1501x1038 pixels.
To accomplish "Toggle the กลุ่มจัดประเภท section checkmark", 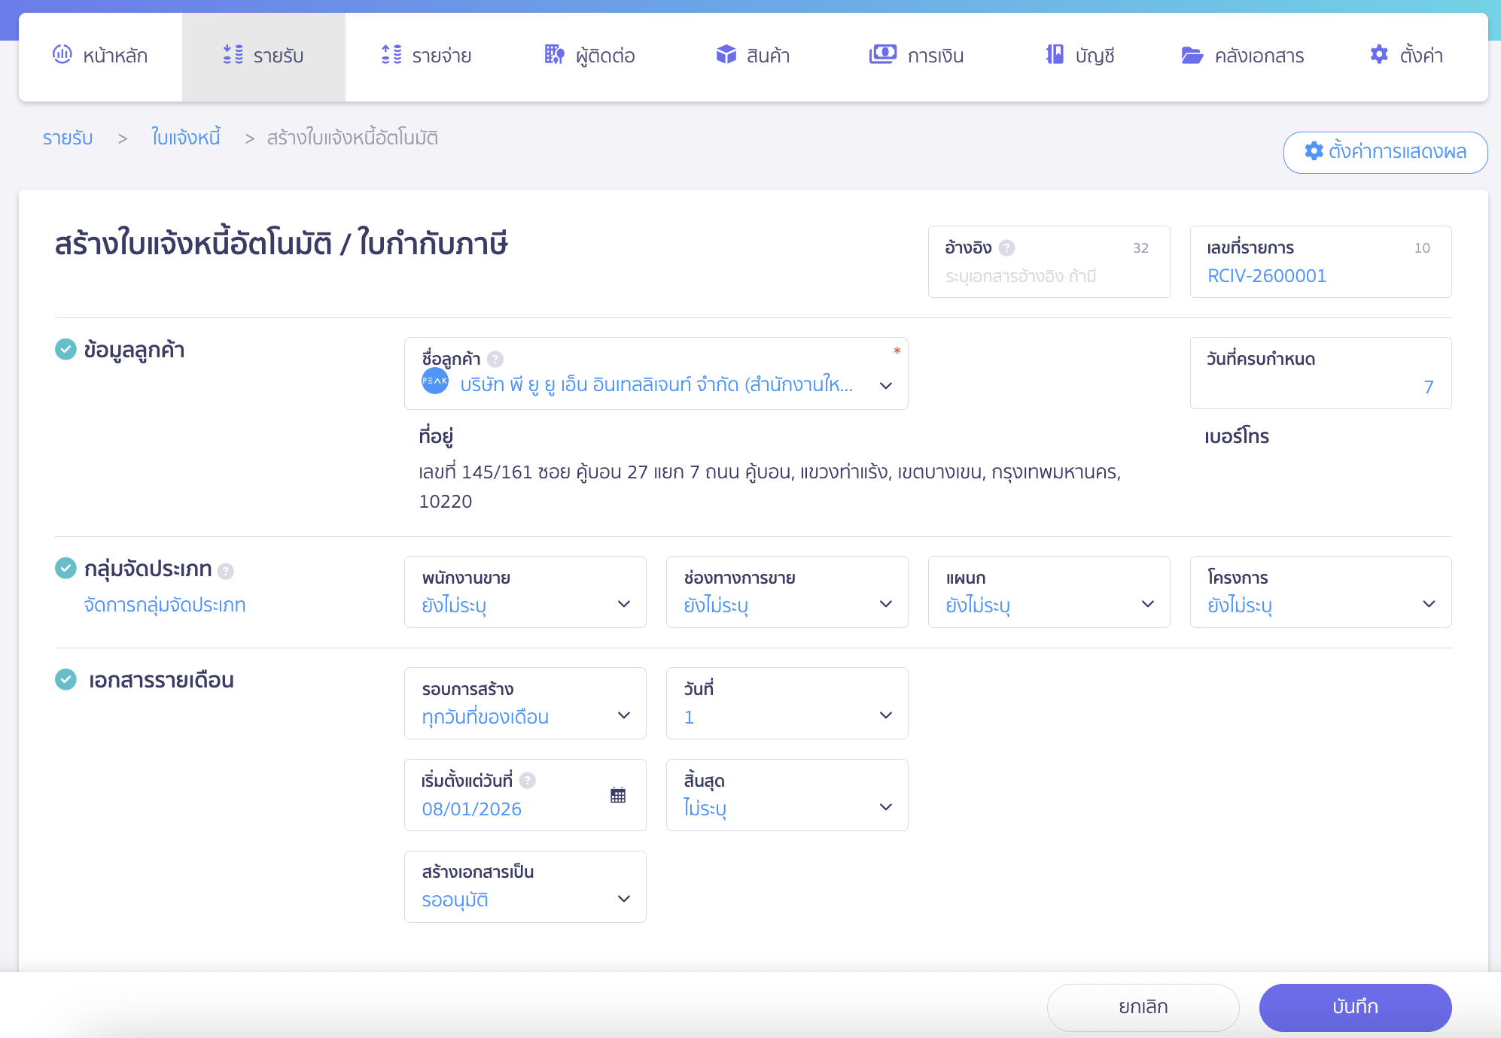I will click(65, 569).
